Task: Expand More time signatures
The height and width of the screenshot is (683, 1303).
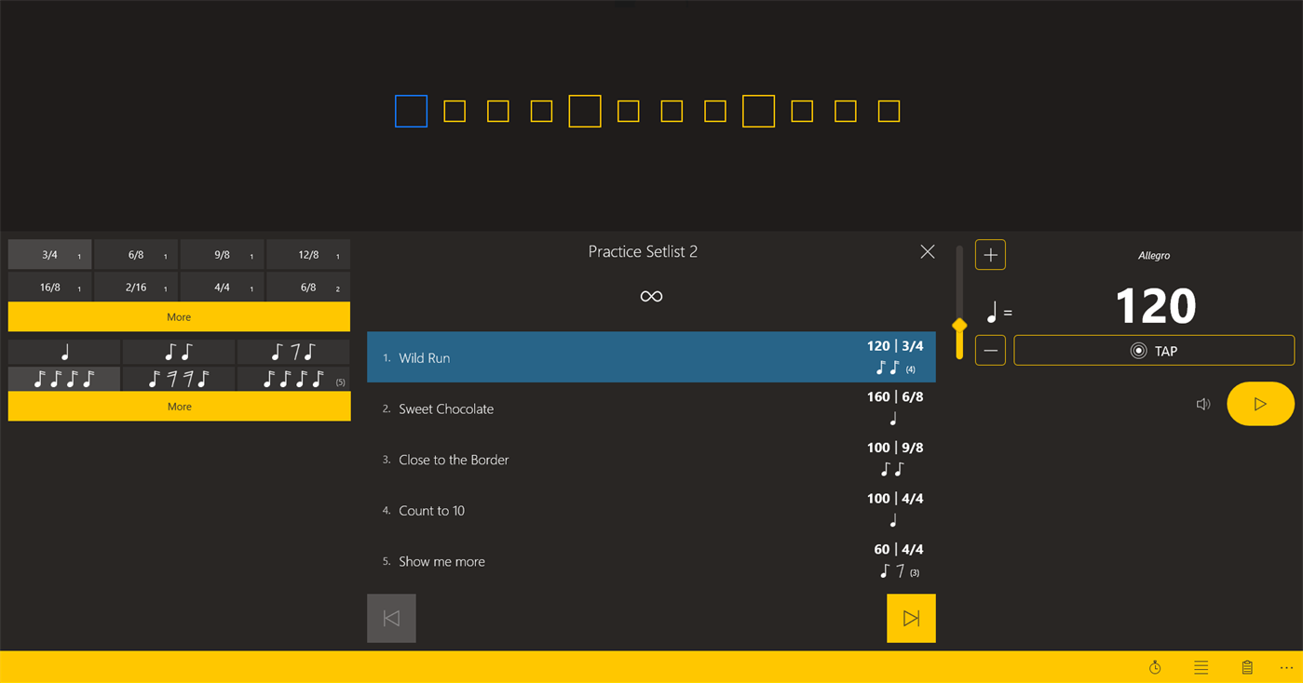Action: click(x=178, y=316)
